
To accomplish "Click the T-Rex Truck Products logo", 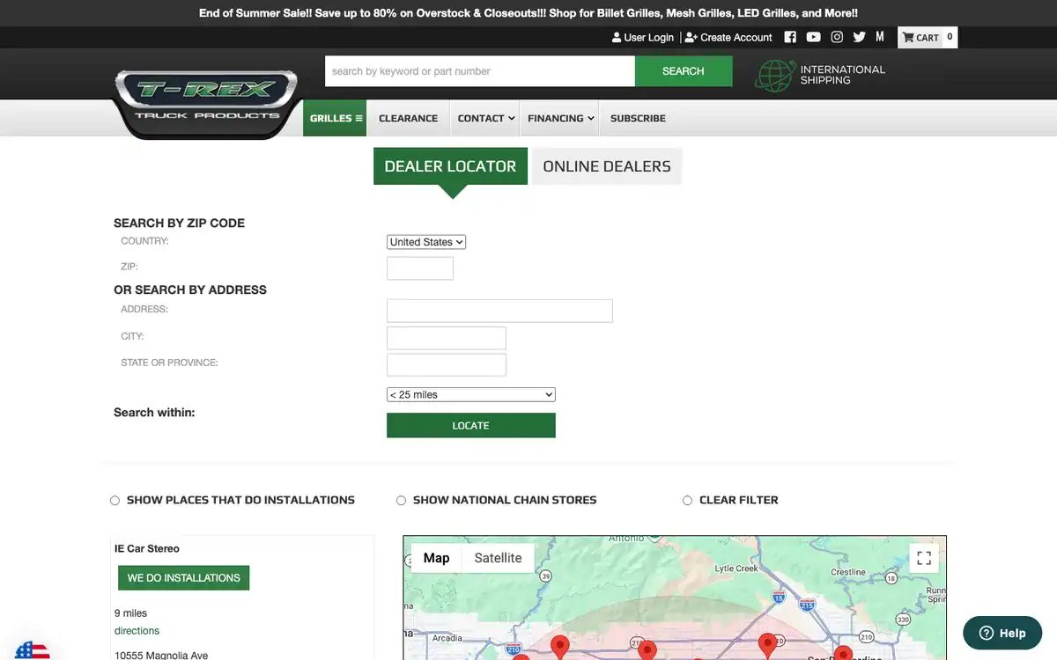I will pyautogui.click(x=208, y=103).
